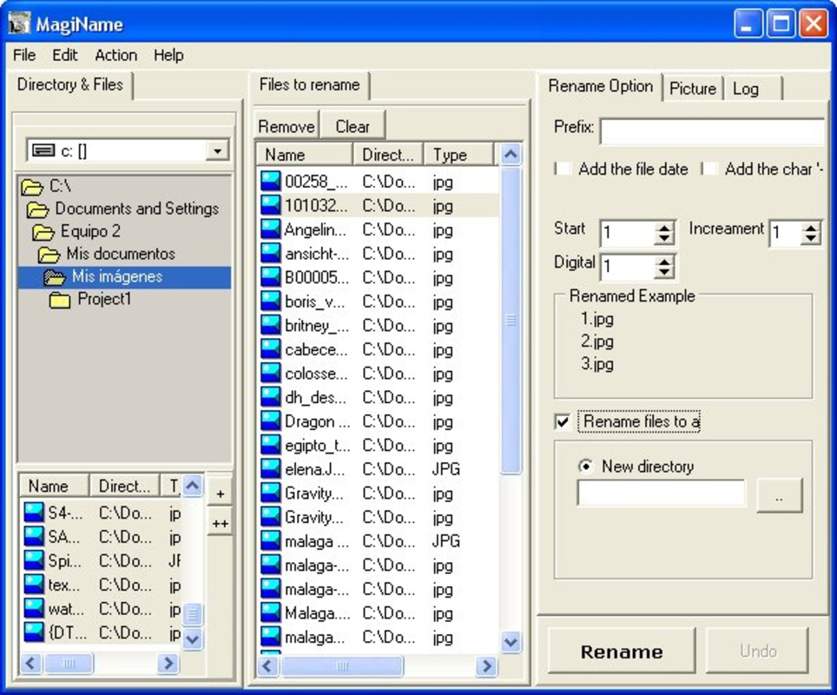
Task: Click the Files to rename vertical scrollbar thumb
Action: pos(511,320)
